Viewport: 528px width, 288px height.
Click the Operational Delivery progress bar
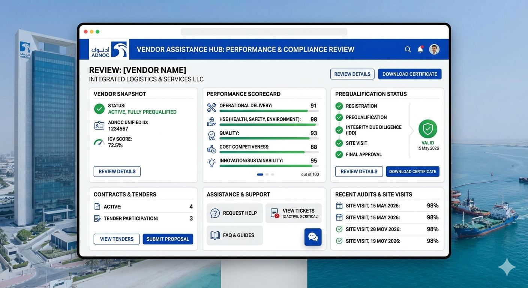coord(269,111)
